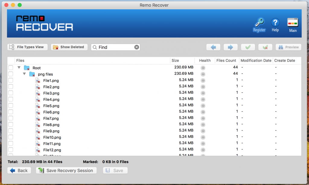Select File11.png file name
This screenshot has height=185, width=309.
coord(52,143)
